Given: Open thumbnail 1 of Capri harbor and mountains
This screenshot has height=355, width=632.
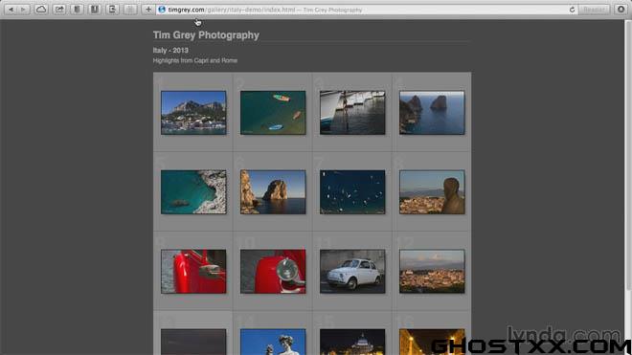Looking at the screenshot, I should 193,112.
